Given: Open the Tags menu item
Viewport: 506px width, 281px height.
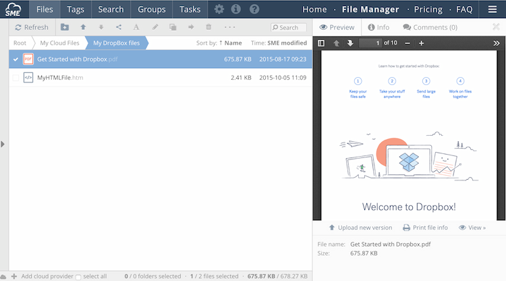Looking at the screenshot, I should [74, 9].
